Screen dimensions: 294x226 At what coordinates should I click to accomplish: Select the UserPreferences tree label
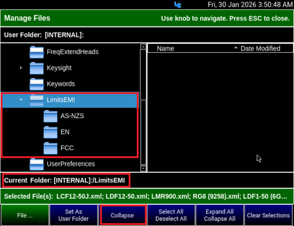71,164
